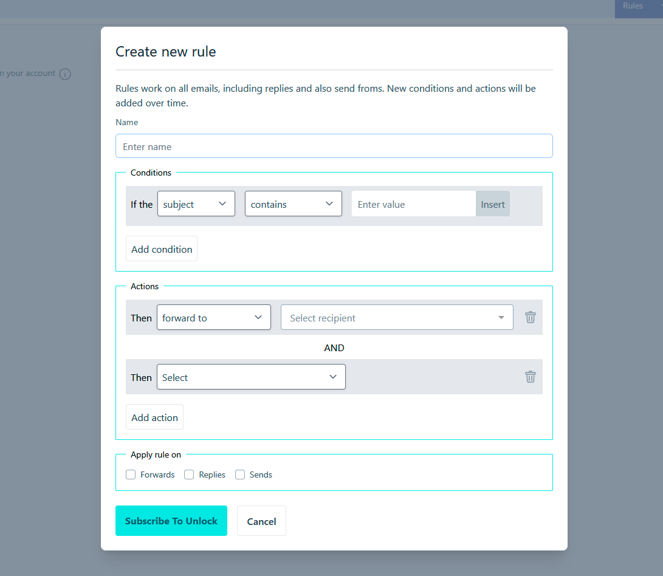Delete the forward to action row

531,317
